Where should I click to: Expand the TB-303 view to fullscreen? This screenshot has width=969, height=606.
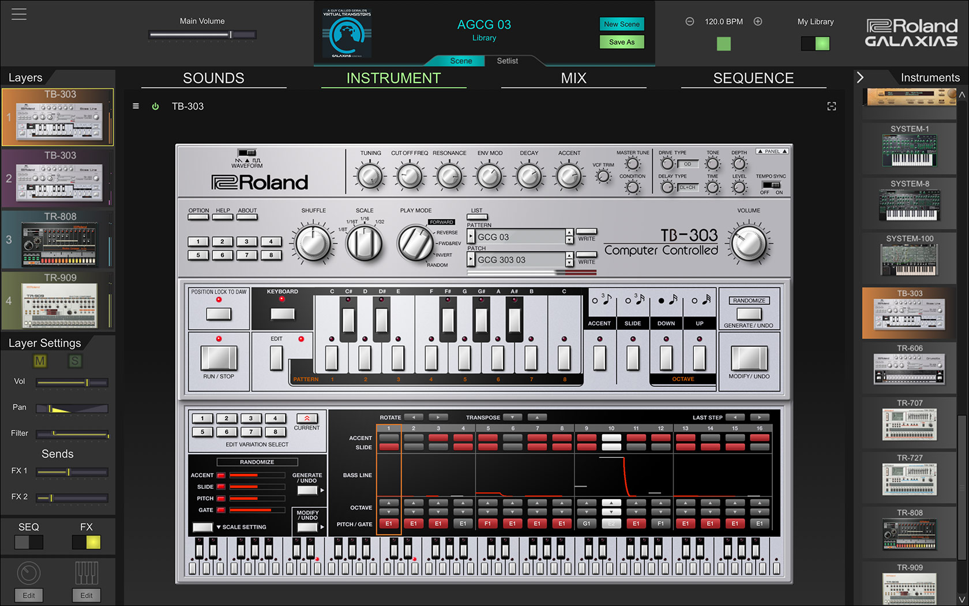pyautogui.click(x=832, y=106)
